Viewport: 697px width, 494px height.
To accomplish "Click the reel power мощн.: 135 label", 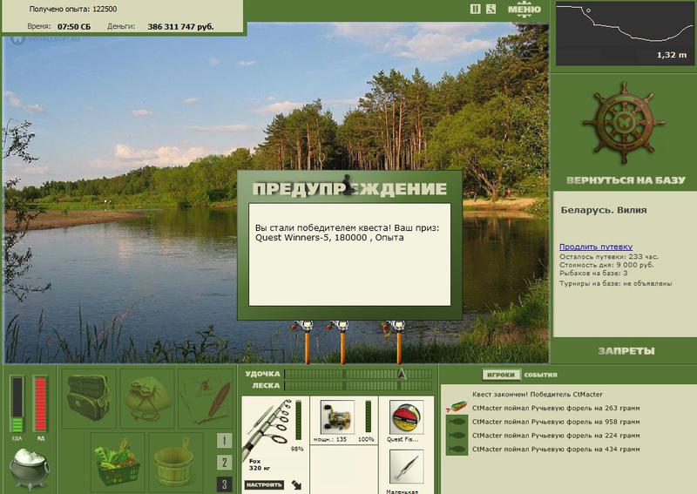I will tap(330, 439).
